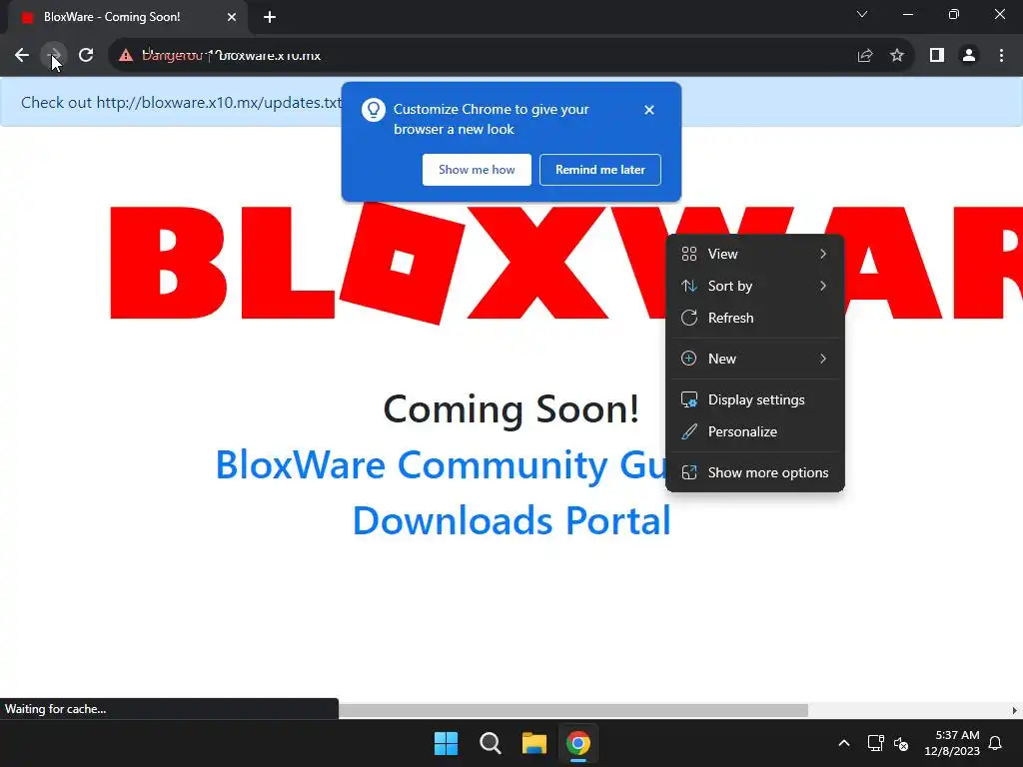Image resolution: width=1023 pixels, height=767 pixels.
Task: Expand the View submenu arrow
Action: point(823,254)
